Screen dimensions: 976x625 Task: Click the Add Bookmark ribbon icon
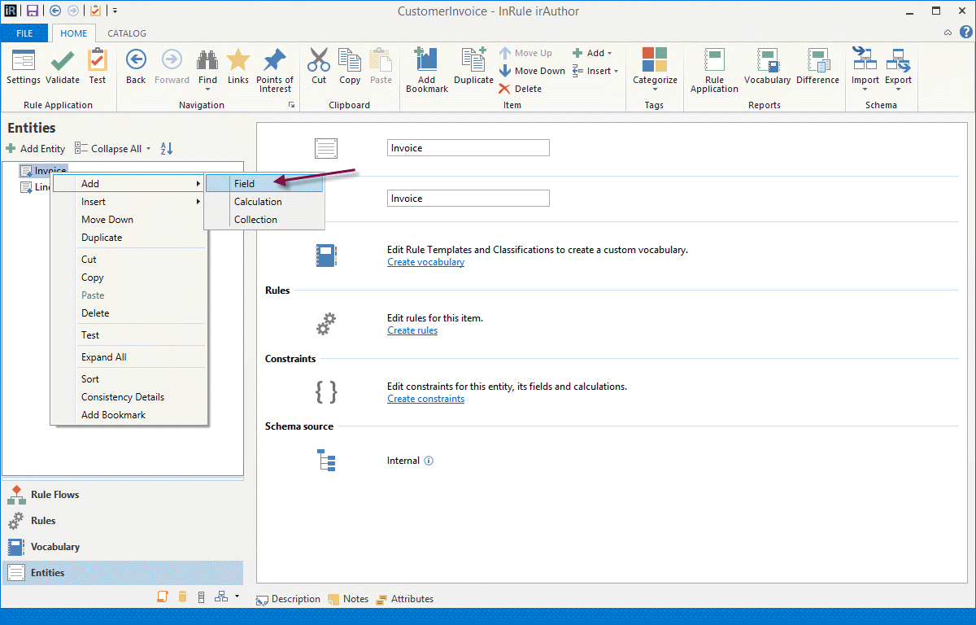coord(426,61)
